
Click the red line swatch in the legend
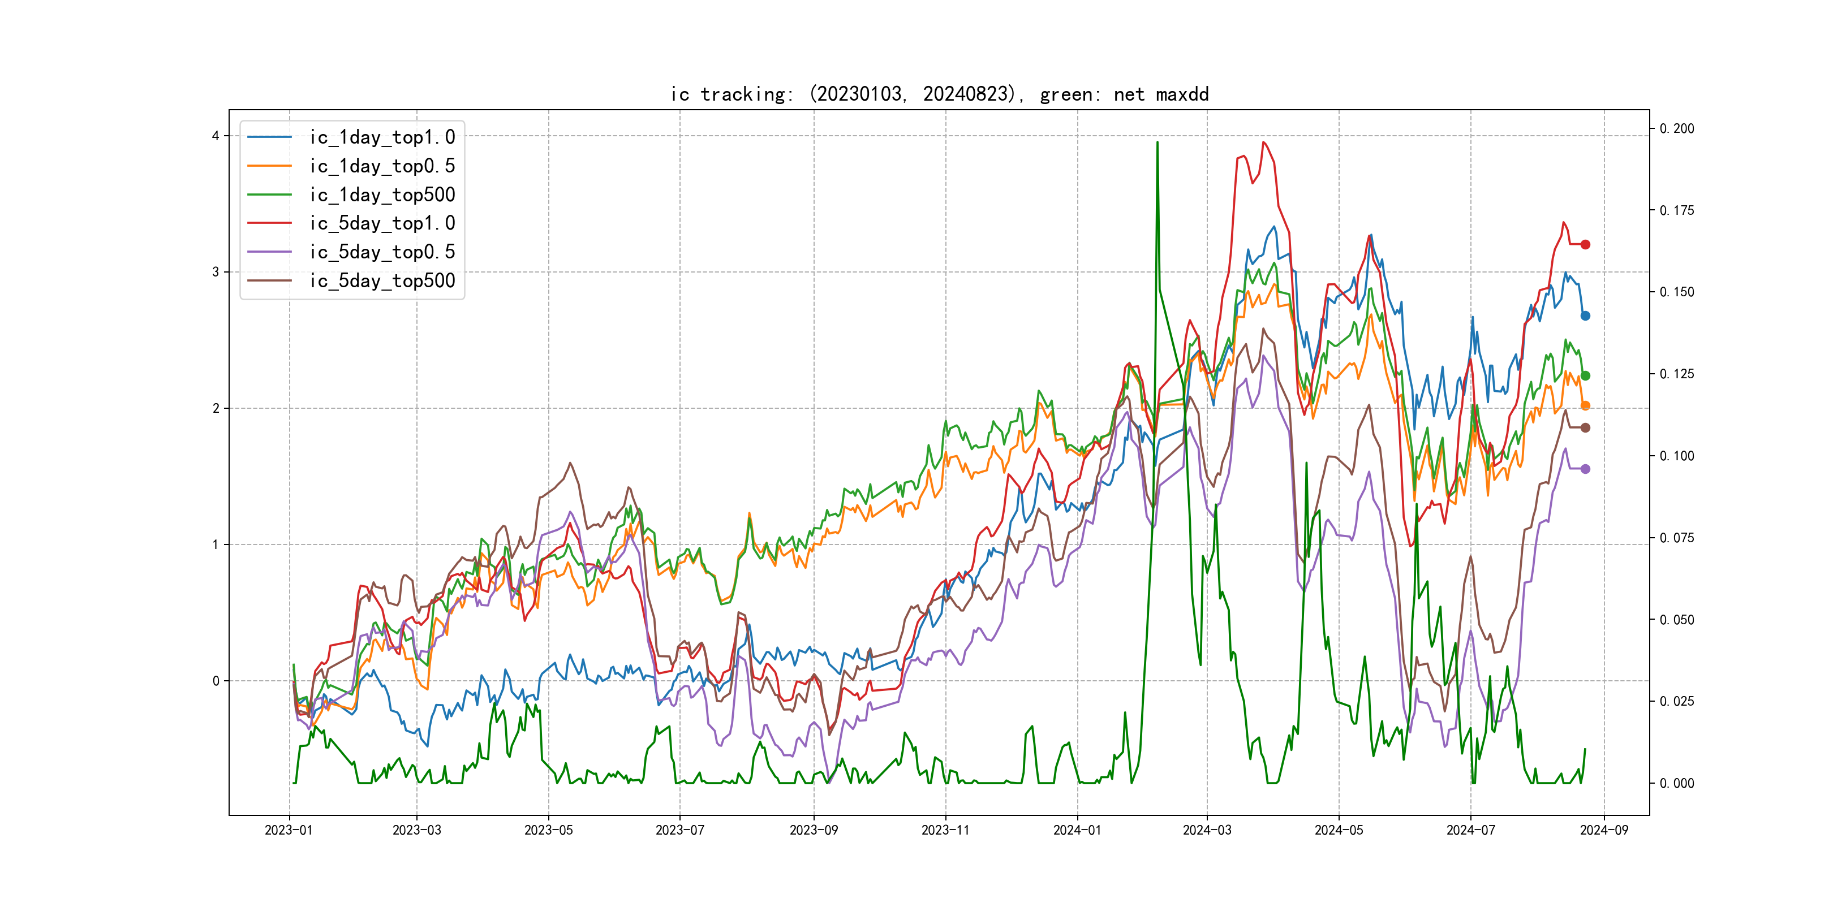(x=270, y=223)
